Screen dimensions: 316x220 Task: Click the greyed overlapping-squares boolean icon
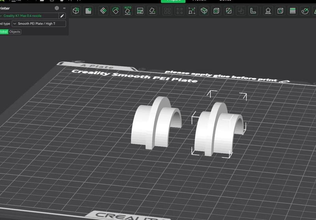241,11
